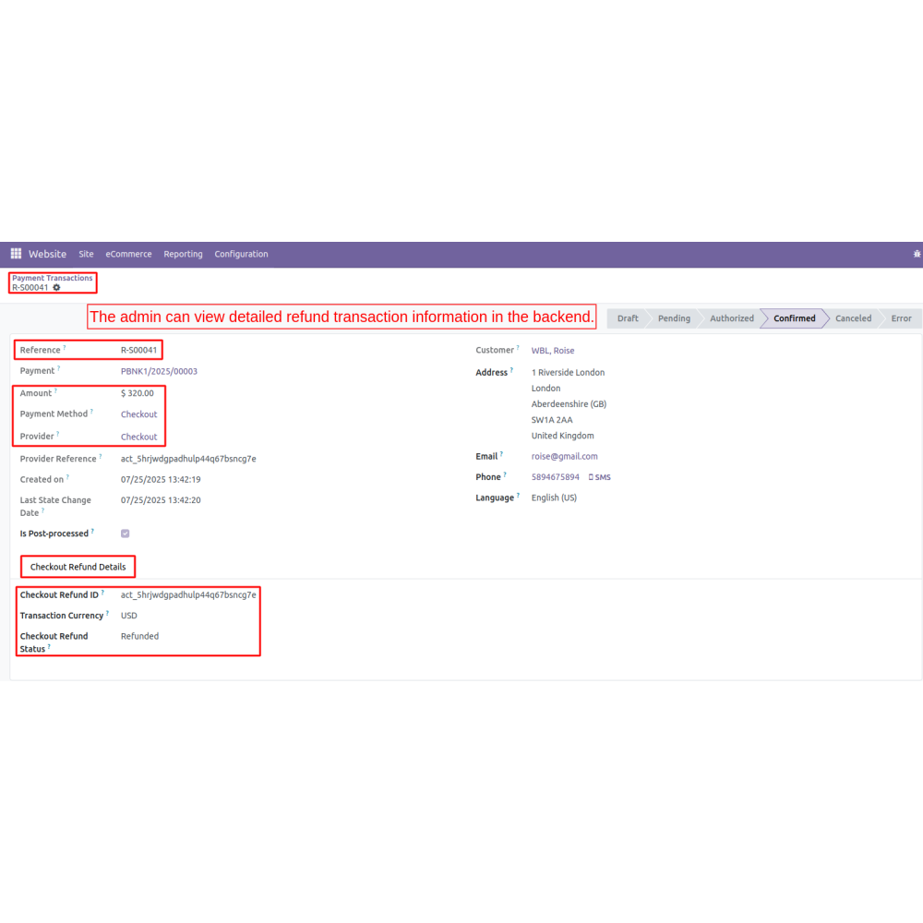Toggle the Is Post-processed checkbox
Screen dimensions: 923x923
[x=126, y=533]
